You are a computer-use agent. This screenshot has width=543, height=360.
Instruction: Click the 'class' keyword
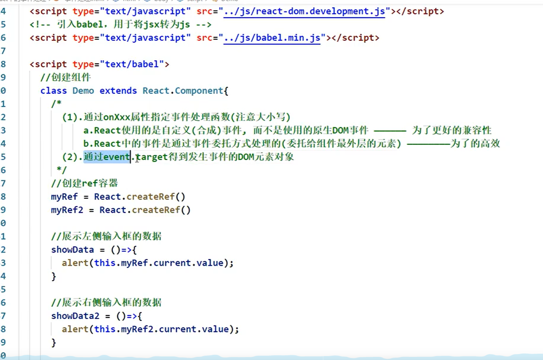pyautogui.click(x=54, y=90)
